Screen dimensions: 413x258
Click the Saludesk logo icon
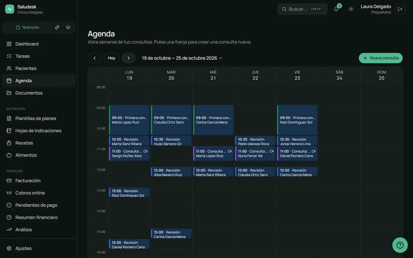click(x=10, y=9)
